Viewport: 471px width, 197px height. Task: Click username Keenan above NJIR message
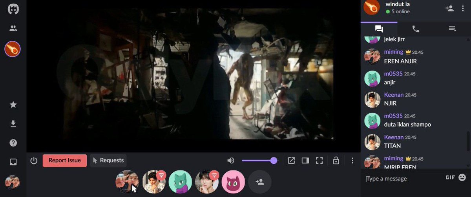[x=394, y=95]
